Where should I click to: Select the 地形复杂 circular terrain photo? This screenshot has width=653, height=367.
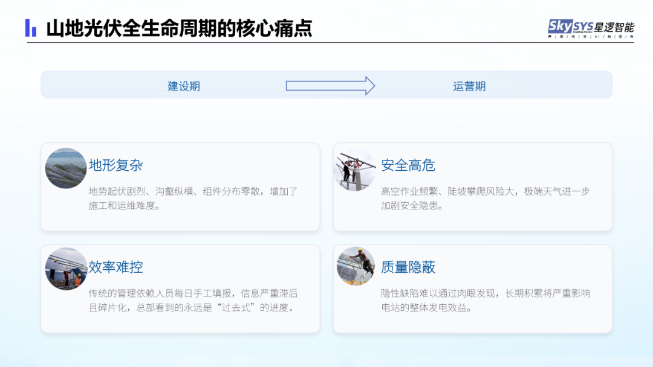click(66, 168)
